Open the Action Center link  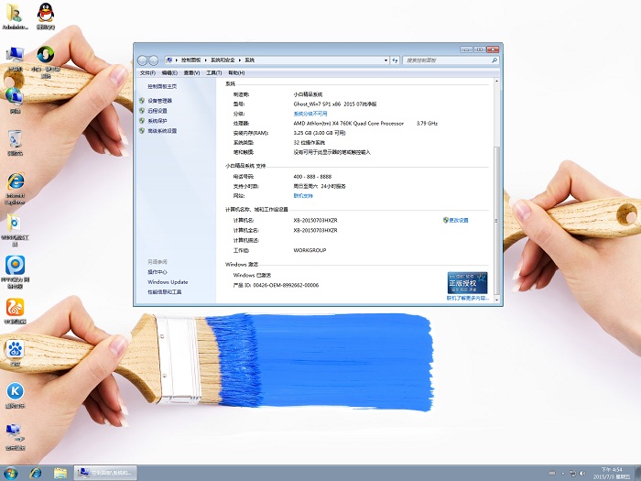[x=158, y=272]
